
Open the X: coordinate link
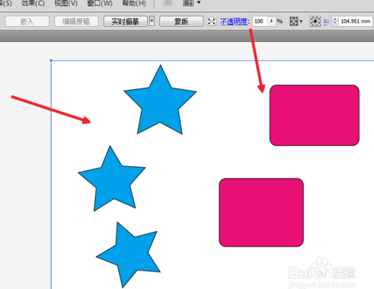point(326,21)
